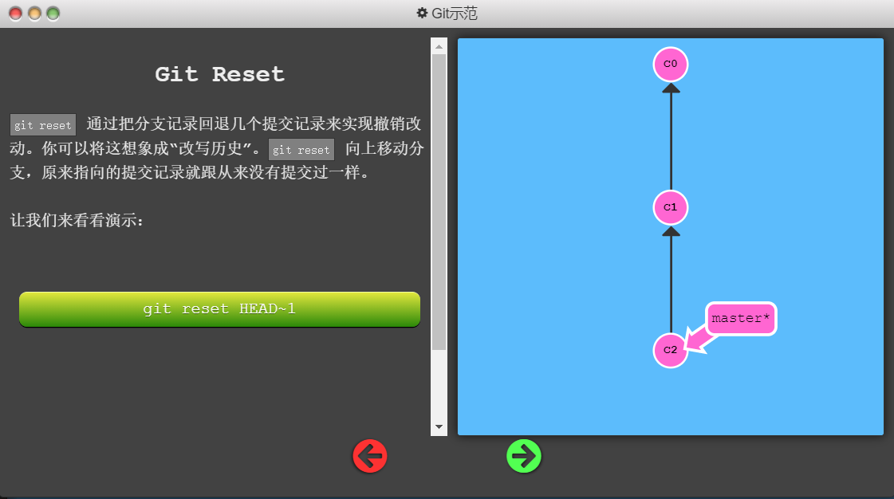Screen dimensions: 894x499
Task: Click the yellow minimize traffic light
Action: pos(33,13)
